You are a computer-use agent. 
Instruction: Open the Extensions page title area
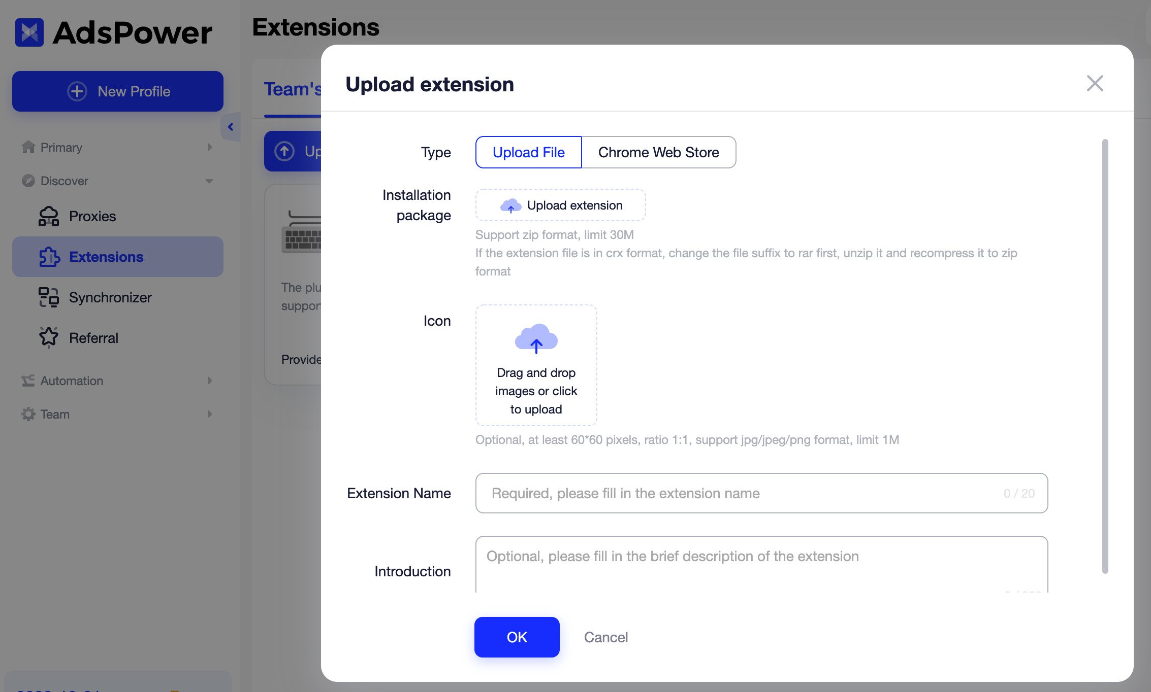315,27
